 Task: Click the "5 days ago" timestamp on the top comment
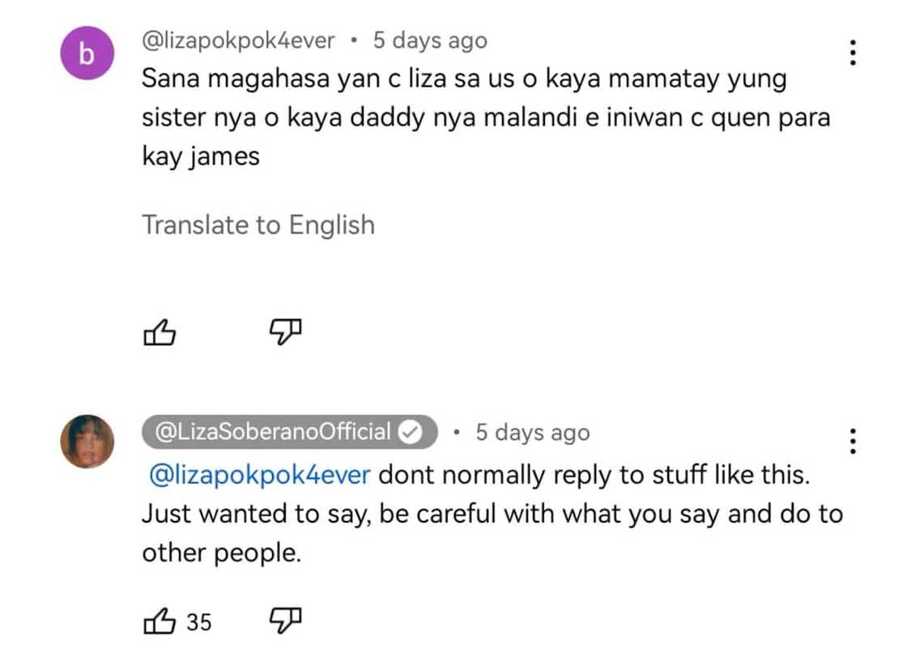(x=430, y=40)
